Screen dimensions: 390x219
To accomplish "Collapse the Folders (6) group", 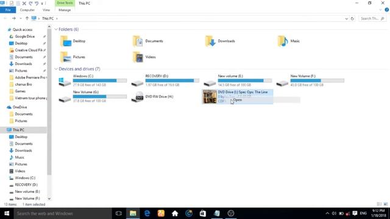I will pyautogui.click(x=56, y=29).
